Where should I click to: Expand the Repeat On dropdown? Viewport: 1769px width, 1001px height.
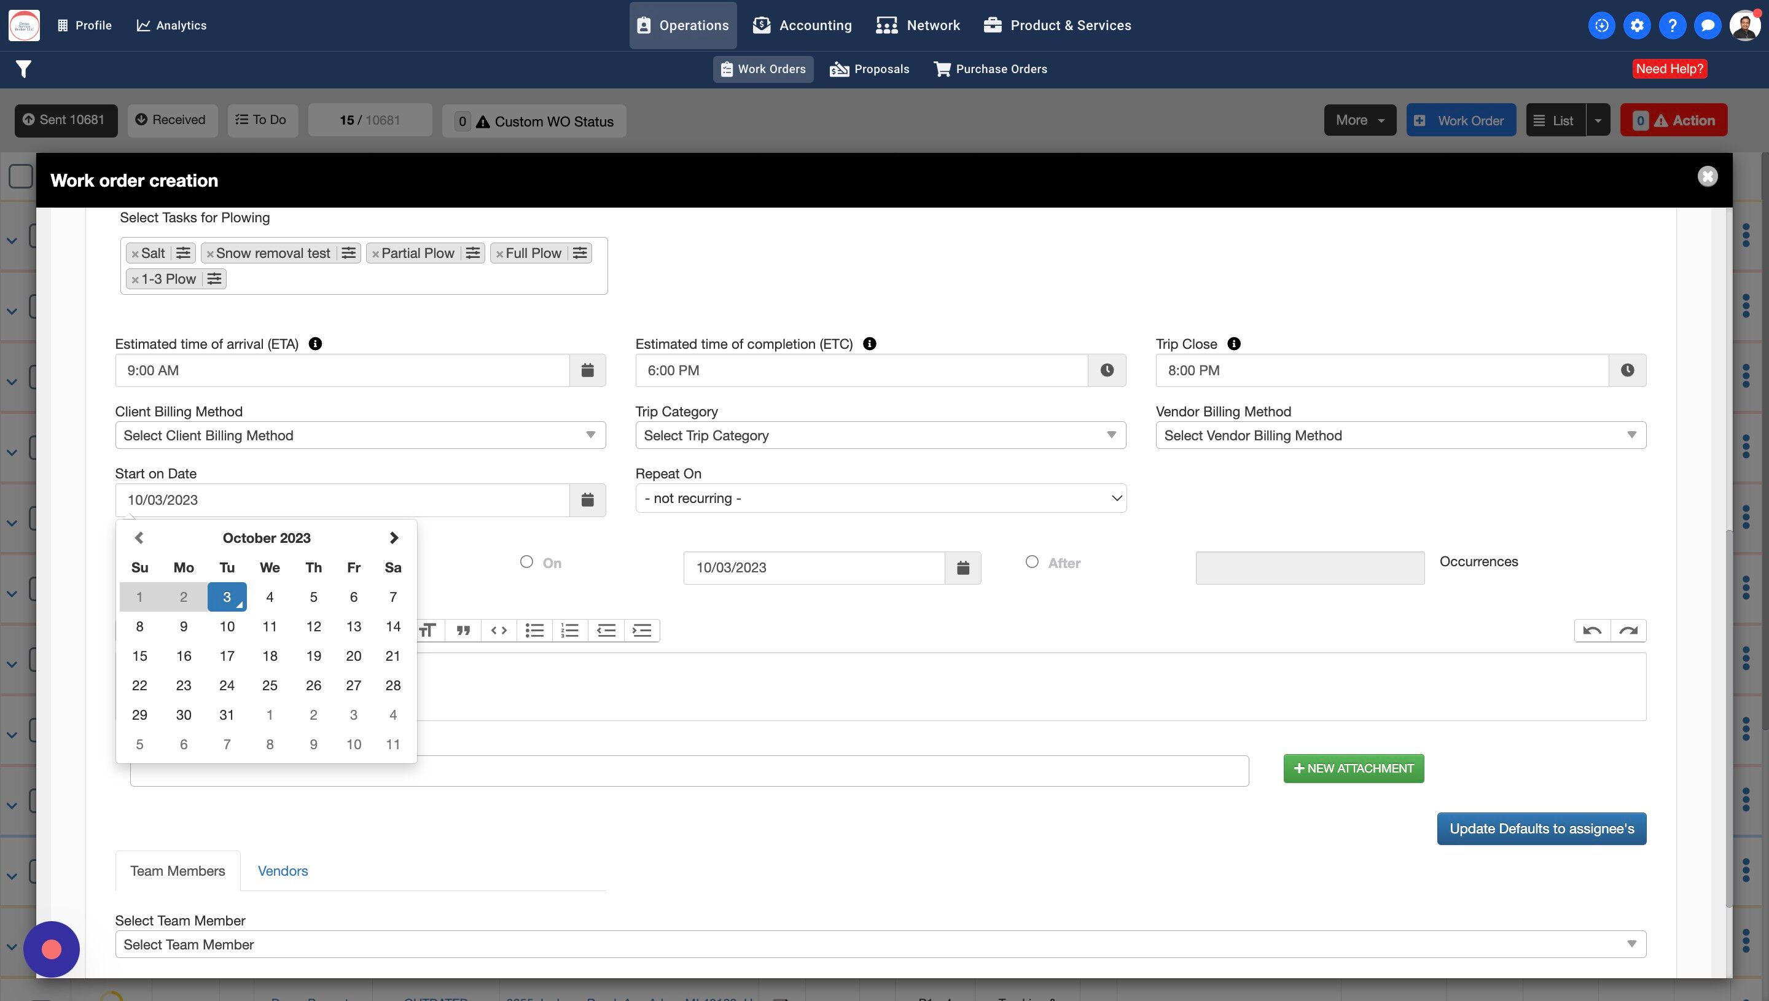pyautogui.click(x=880, y=499)
